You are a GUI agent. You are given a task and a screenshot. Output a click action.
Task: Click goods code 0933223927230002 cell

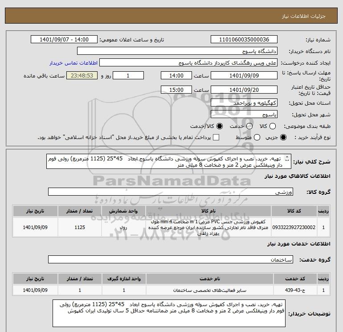click(294, 227)
